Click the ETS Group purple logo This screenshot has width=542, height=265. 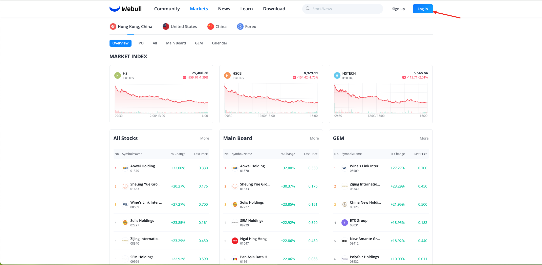pos(344,223)
